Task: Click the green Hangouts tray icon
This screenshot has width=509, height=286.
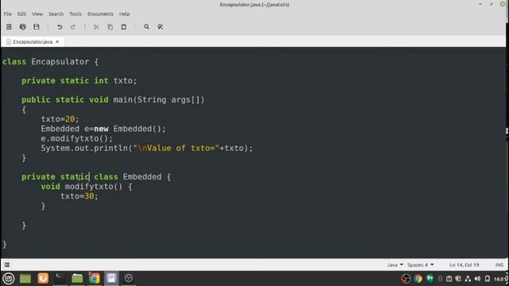Action: pyautogui.click(x=429, y=278)
